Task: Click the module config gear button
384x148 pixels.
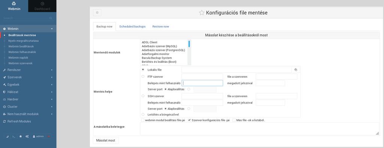Action: tap(97, 13)
